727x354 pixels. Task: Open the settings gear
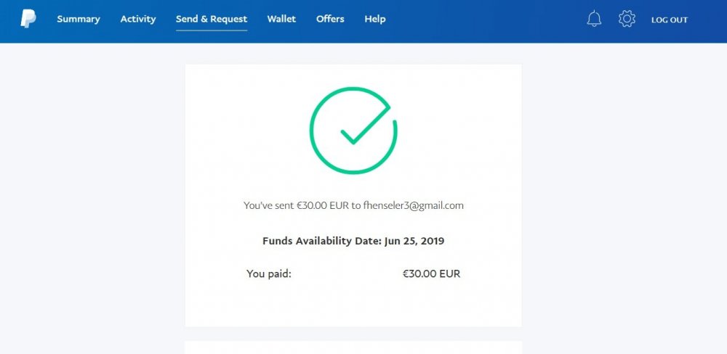pos(627,20)
